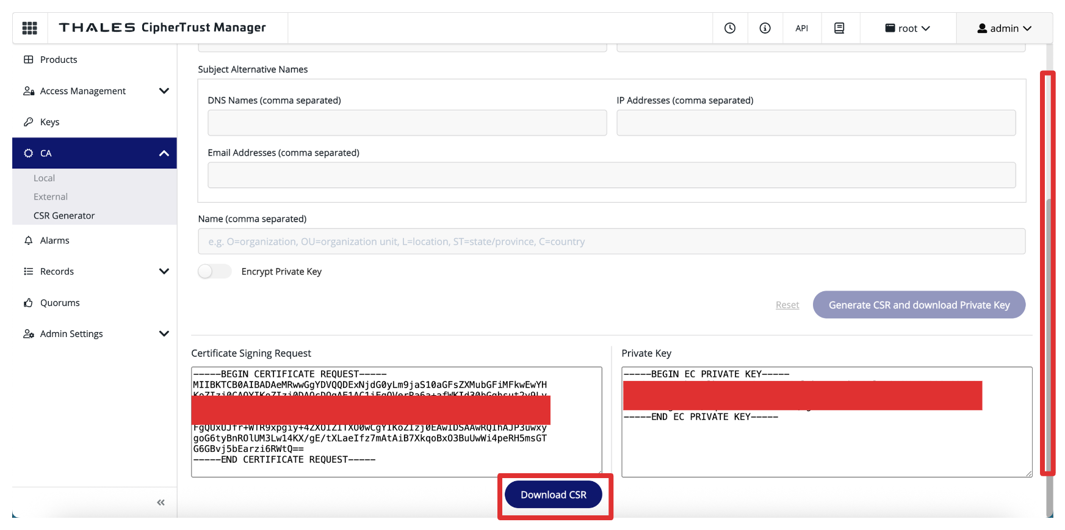Click the Quorums thumbs-up icon
This screenshot has width=1065, height=530.
tap(28, 303)
